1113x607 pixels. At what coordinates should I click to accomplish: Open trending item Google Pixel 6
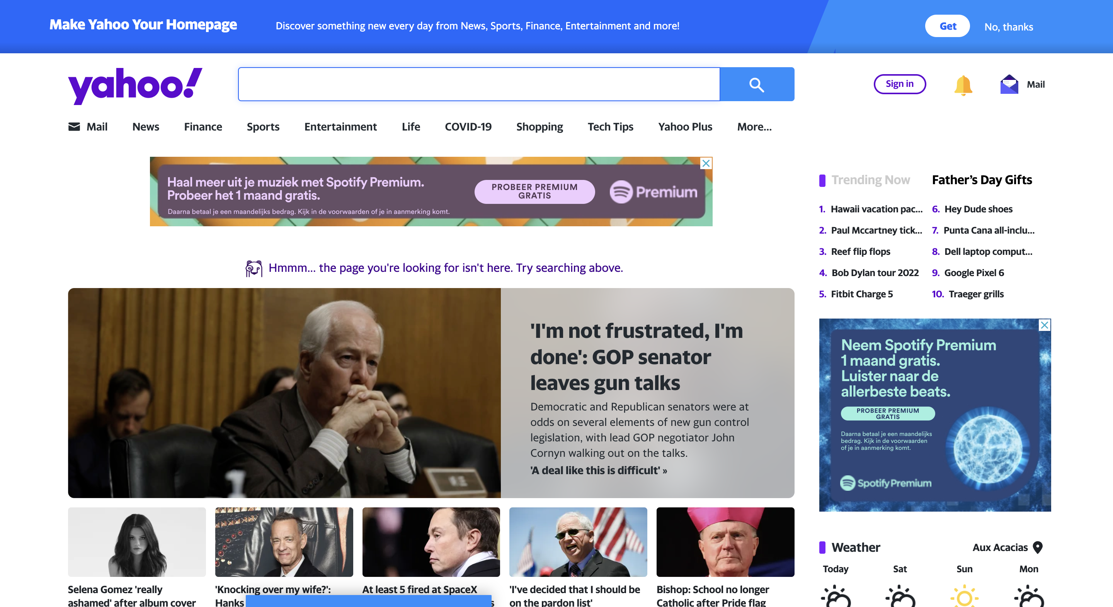974,272
